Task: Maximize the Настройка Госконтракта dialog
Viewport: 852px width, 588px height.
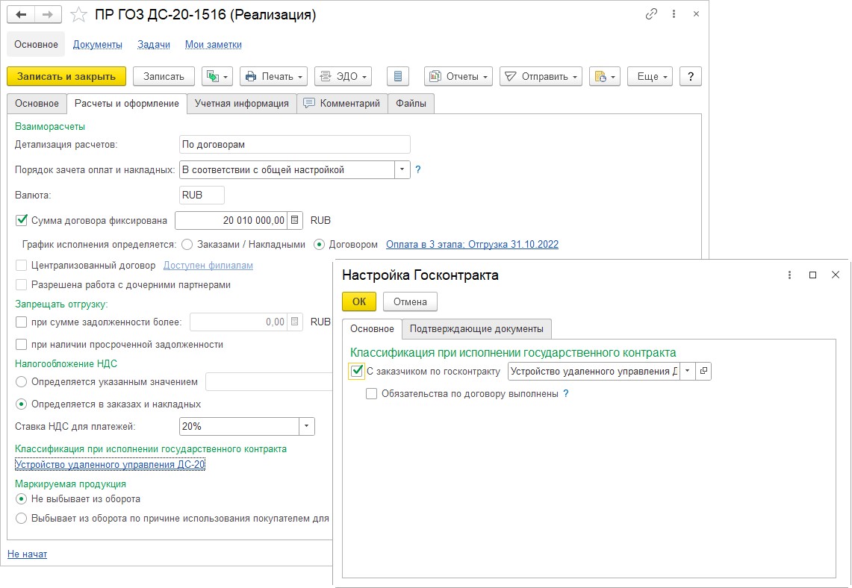Action: pyautogui.click(x=813, y=275)
